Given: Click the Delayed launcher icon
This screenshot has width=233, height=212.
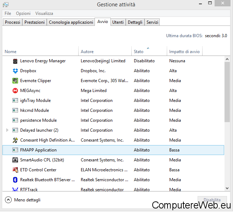Looking at the screenshot, I should 15,130.
